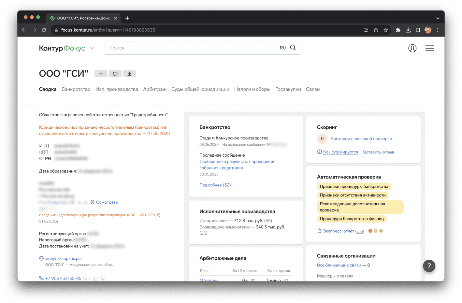Download the company report via the arrow icon

point(129,74)
